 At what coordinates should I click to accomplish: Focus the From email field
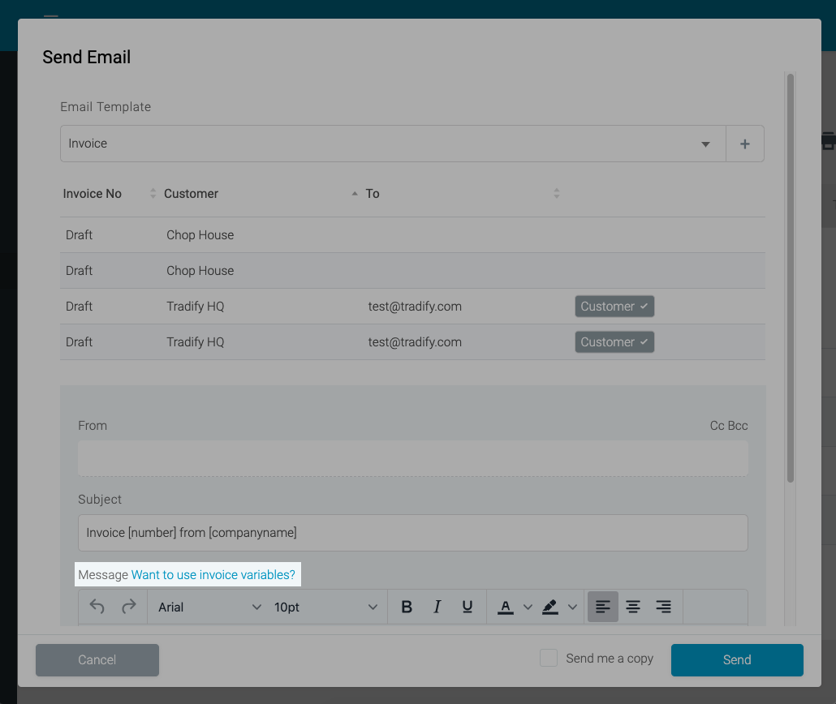[x=412, y=458]
